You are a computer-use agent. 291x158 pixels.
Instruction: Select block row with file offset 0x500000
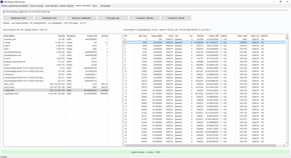[205, 55]
